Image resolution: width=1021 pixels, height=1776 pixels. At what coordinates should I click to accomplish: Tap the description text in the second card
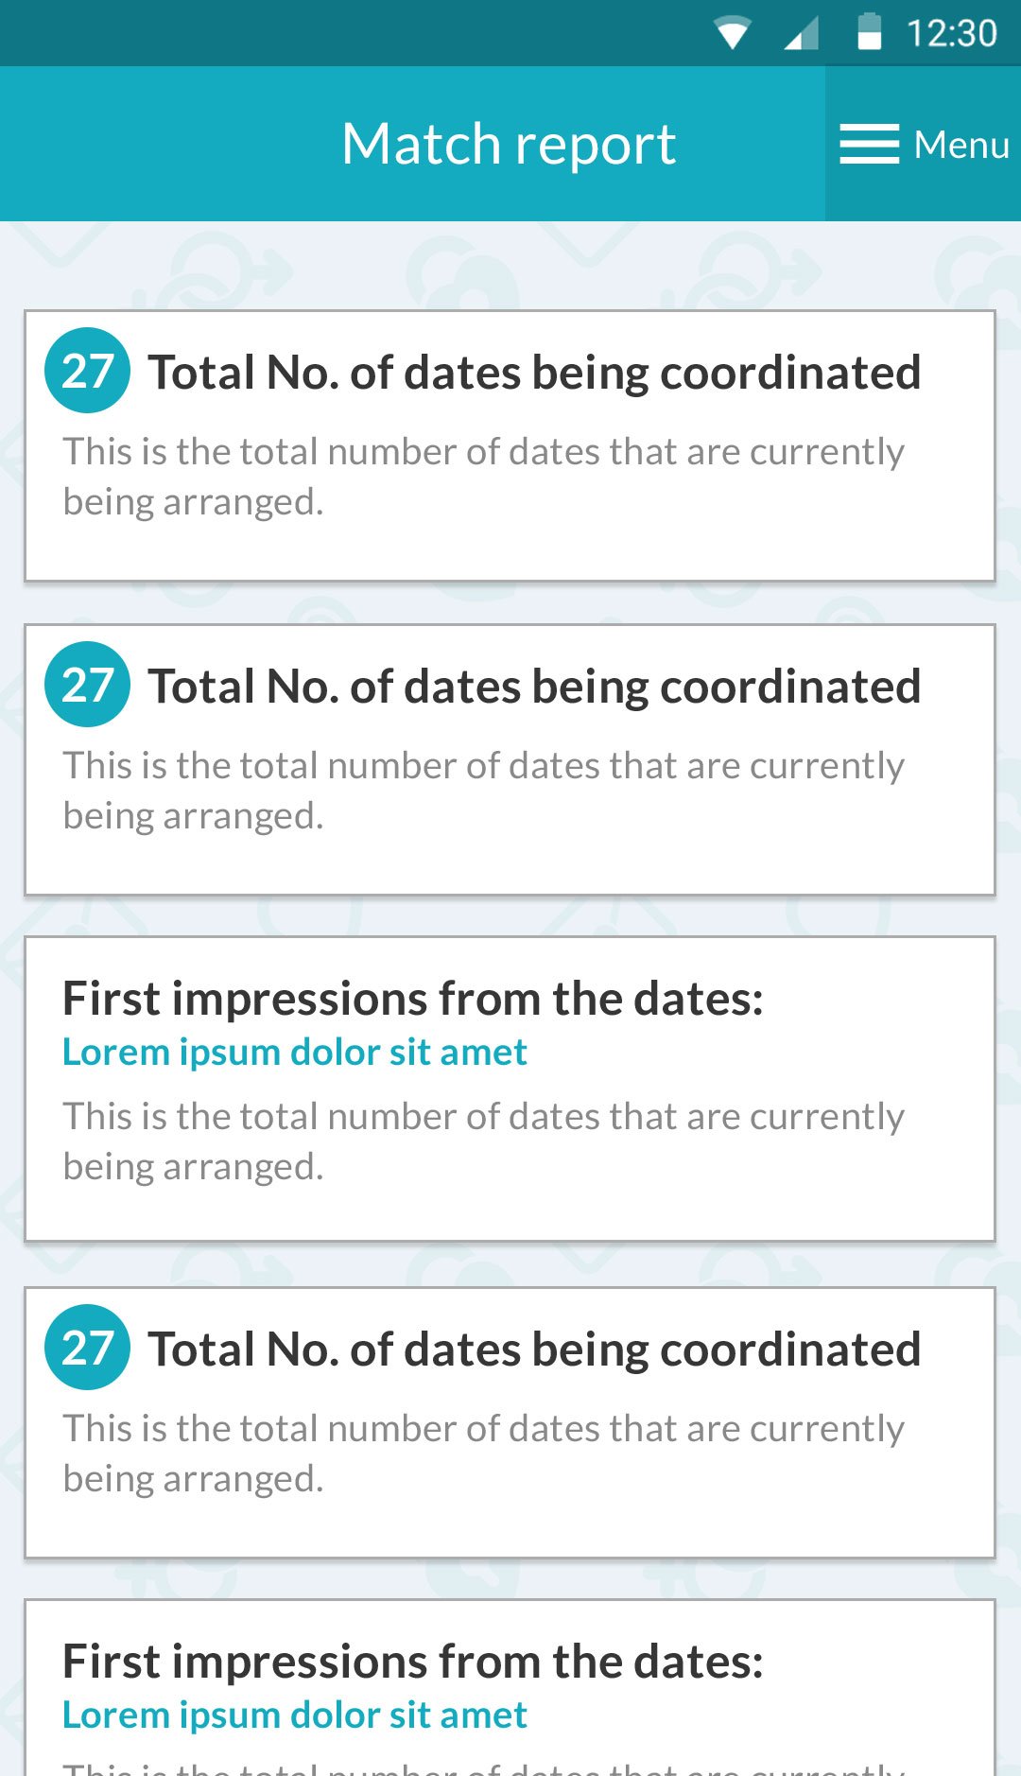tap(483, 791)
